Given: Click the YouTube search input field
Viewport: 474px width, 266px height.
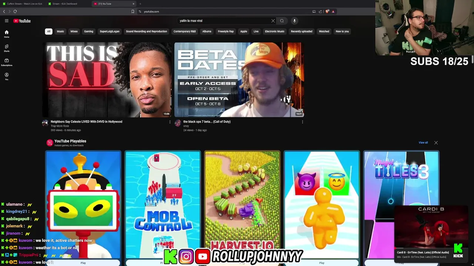Looking at the screenshot, I should pos(224,21).
